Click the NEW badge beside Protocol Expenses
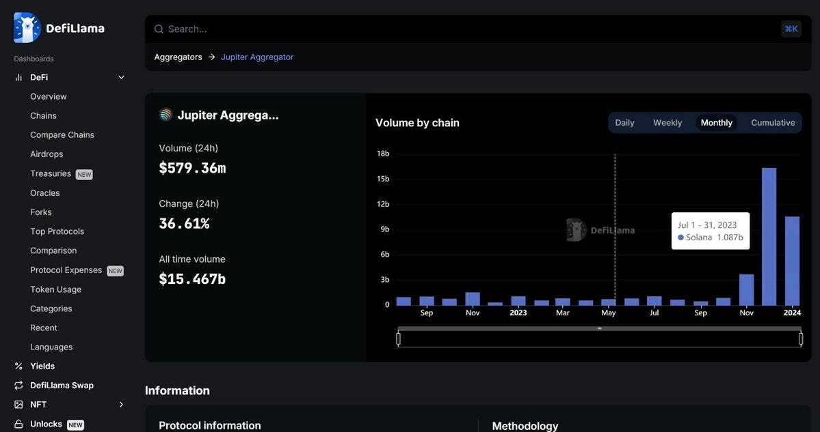 115,271
